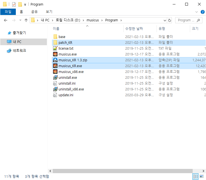
Task: Open recent locations dropdown arrow
Action: pyautogui.click(x=20, y=20)
